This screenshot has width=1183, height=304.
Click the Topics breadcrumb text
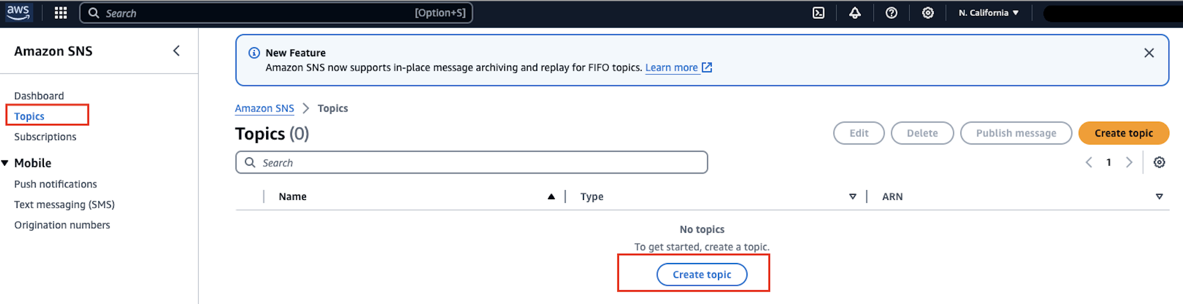click(333, 108)
